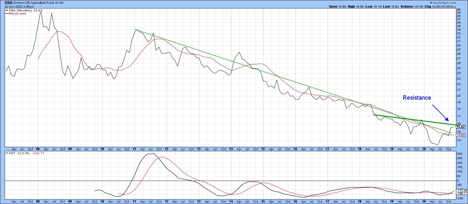Click the 17 year label under the price chart
This screenshot has width=468, height=204.
[x=328, y=149]
